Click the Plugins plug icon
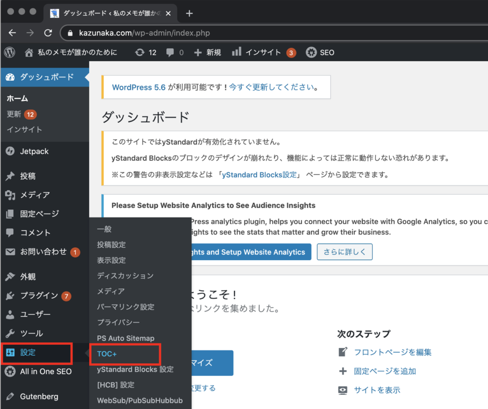This screenshot has width=488, height=409. [10, 296]
